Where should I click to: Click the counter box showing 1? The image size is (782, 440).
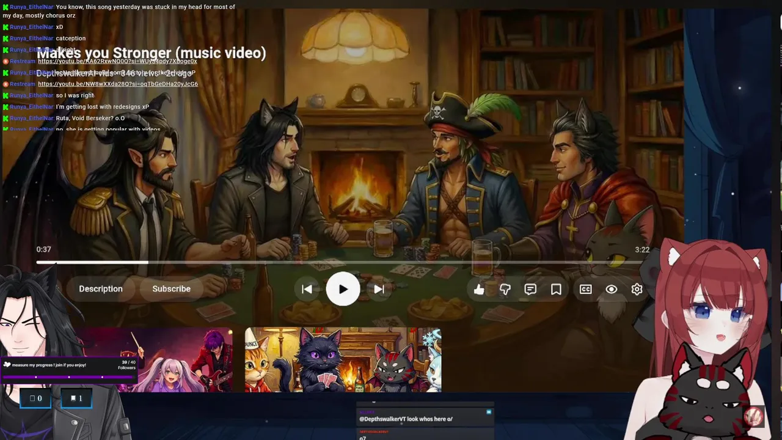[x=76, y=398]
